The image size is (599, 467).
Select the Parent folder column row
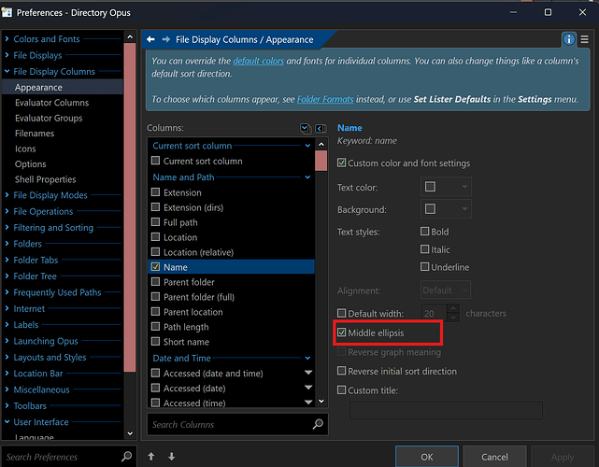coord(231,282)
